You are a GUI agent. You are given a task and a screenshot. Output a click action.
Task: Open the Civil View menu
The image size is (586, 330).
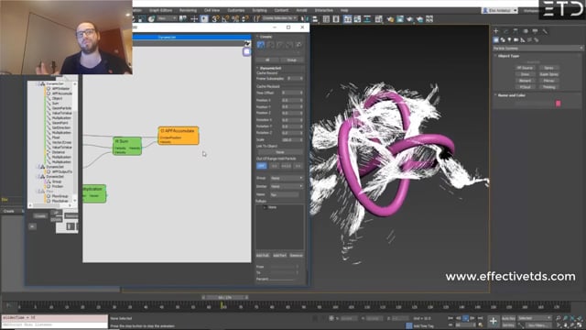[x=212, y=10]
